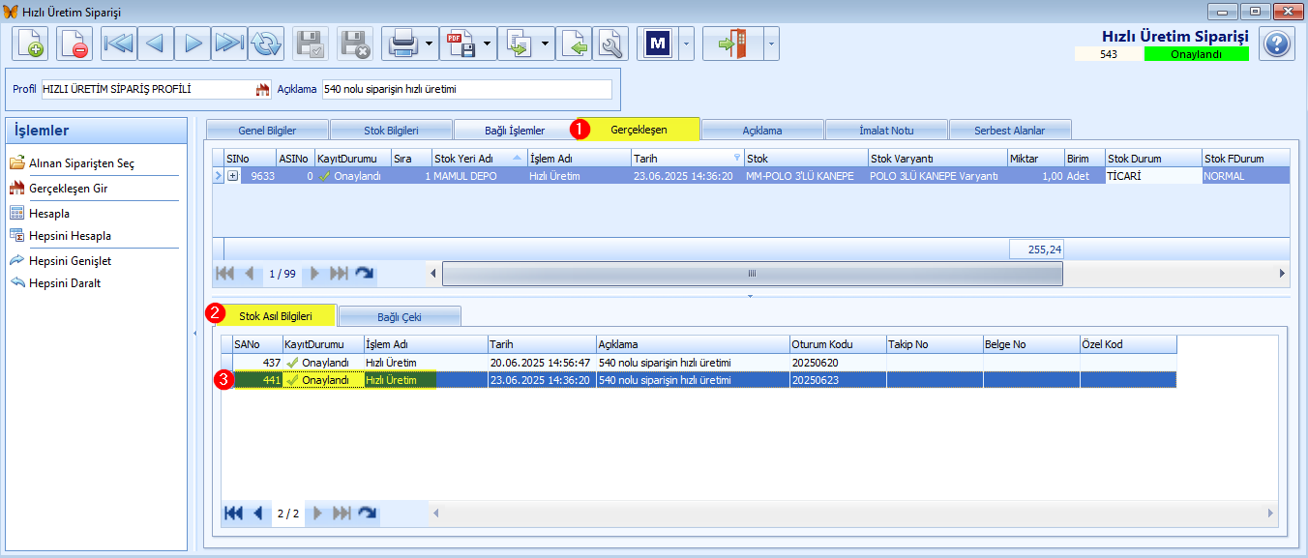Expand row 9633 with the plus box
1308x558 pixels.
coord(233,176)
